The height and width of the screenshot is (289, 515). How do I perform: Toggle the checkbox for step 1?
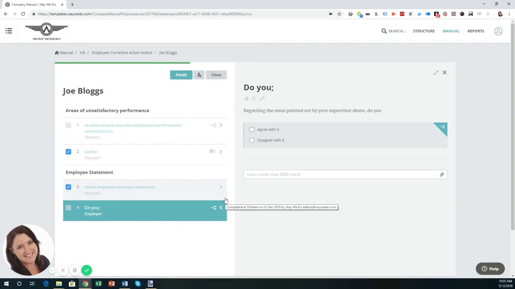[x=68, y=125]
